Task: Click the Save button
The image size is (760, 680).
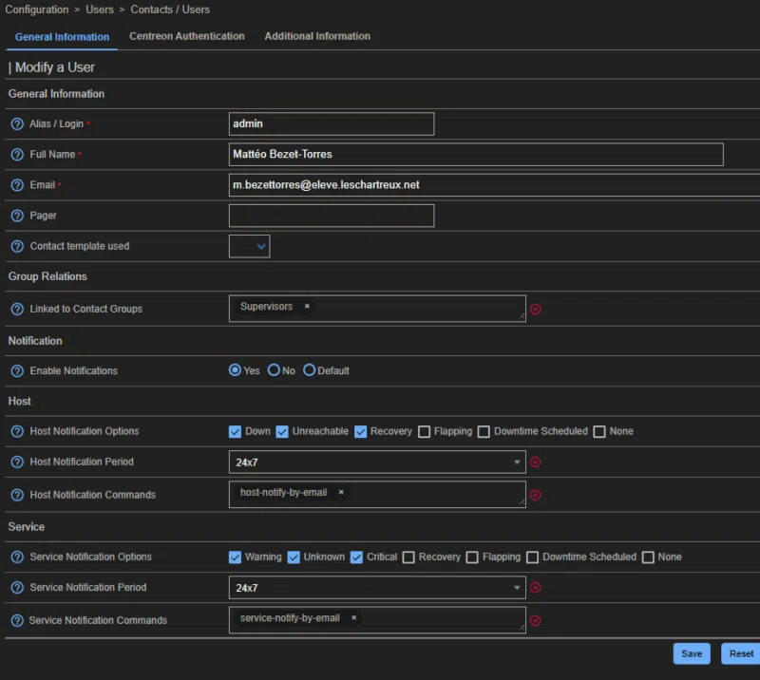Action: tap(691, 653)
